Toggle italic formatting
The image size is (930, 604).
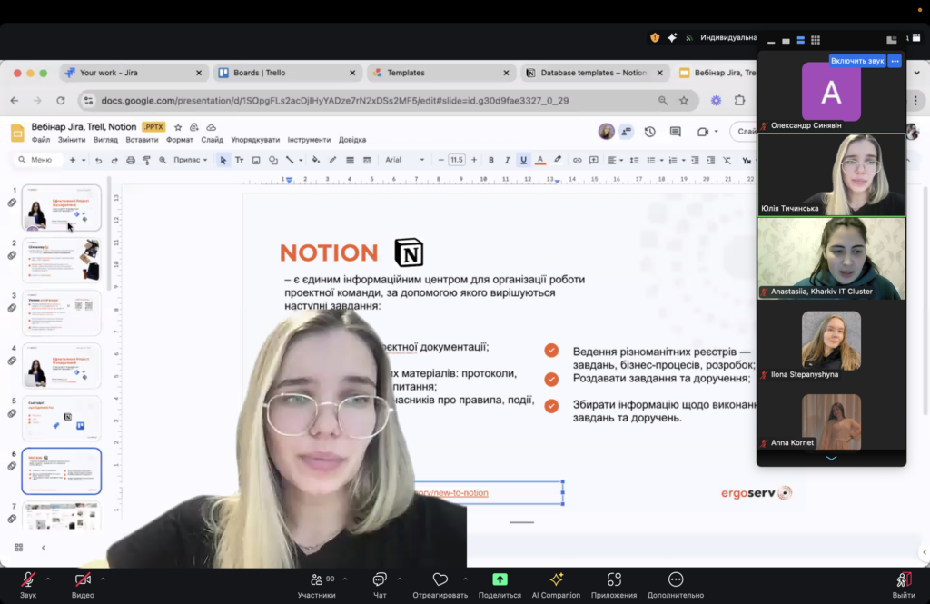[507, 160]
